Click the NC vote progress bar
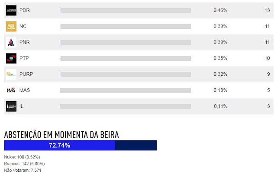This screenshot has height=177, width=277. [125, 26]
